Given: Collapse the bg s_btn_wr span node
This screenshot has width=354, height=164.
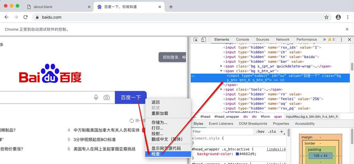Looking at the screenshot, I should point(221,71).
